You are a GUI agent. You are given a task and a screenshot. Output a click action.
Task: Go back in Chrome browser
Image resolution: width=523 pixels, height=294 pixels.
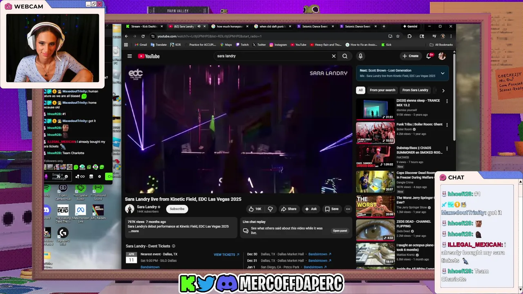tap(126, 36)
